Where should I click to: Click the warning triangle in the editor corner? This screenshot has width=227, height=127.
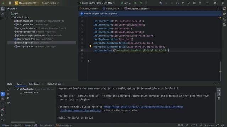[x=220, y=18]
